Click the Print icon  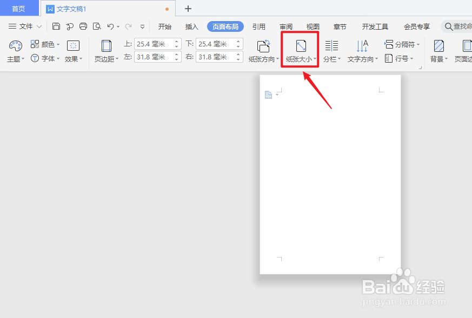(83, 26)
